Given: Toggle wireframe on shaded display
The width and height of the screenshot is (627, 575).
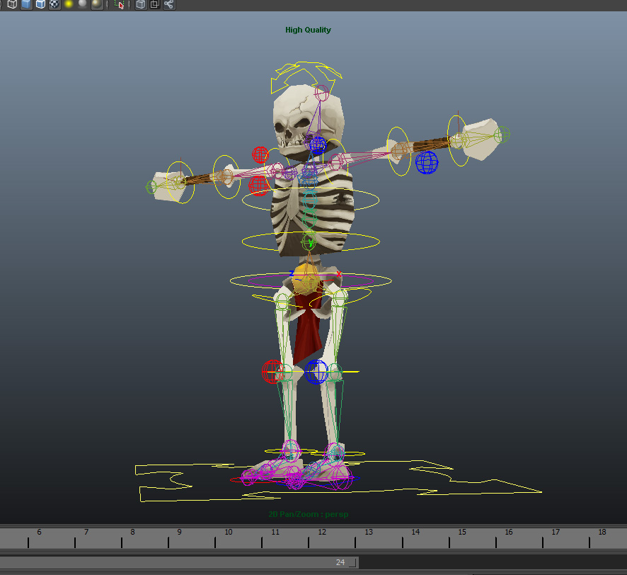Looking at the screenshot, I should coord(40,4).
